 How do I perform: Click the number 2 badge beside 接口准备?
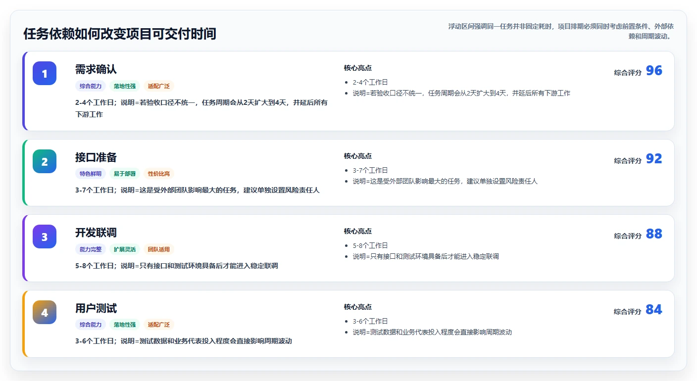[45, 161]
